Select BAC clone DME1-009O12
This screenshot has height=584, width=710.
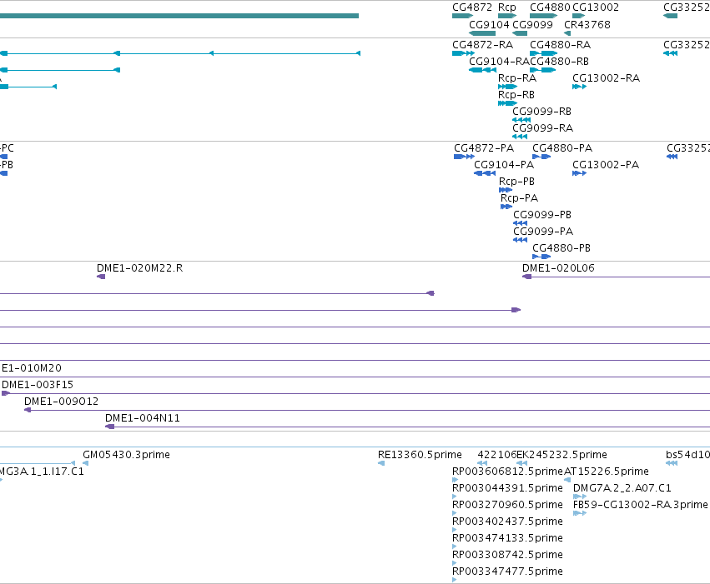point(61,402)
